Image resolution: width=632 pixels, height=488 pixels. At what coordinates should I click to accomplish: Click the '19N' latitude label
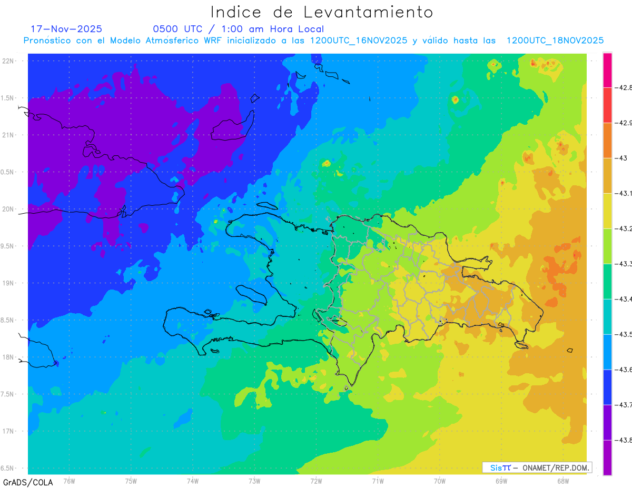tap(8, 283)
